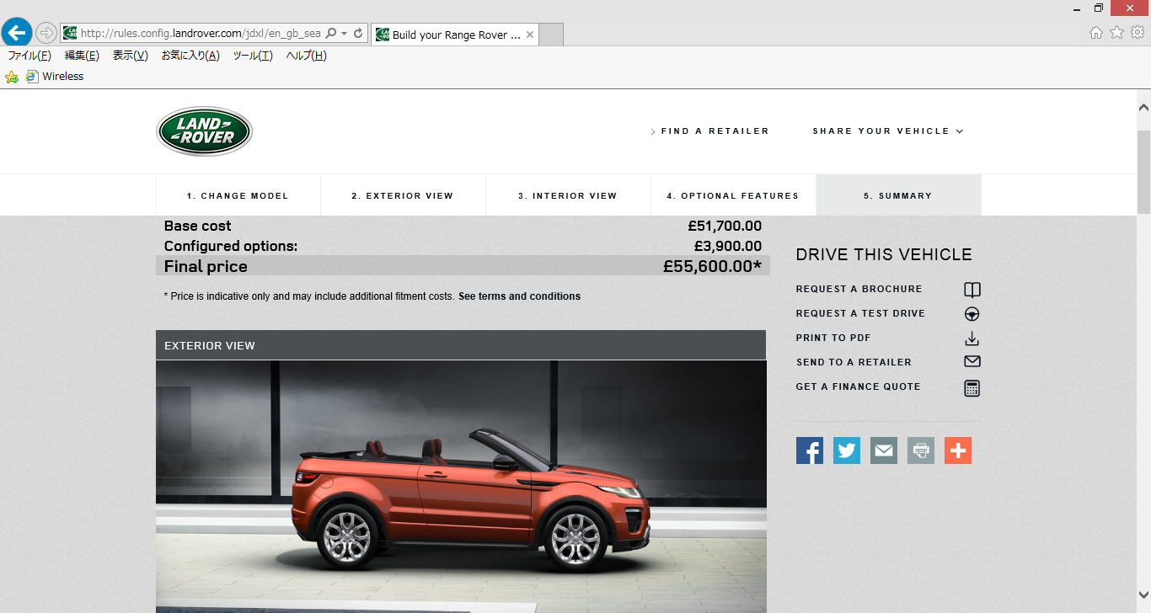Image resolution: width=1151 pixels, height=613 pixels.
Task: Click the vertical scrollbar down arrow
Action: (1143, 594)
